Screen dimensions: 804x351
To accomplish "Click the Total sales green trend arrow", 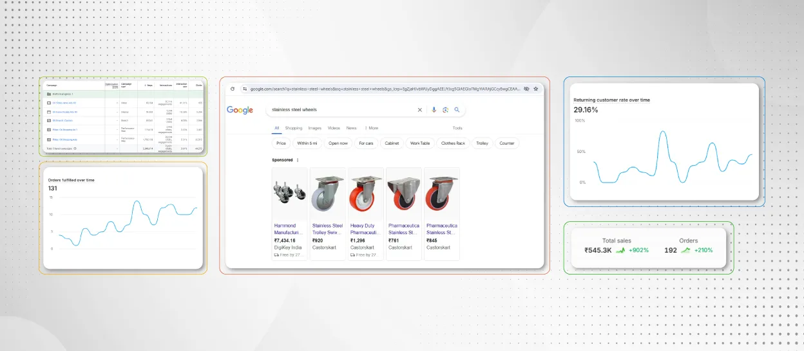I will pyautogui.click(x=620, y=250).
